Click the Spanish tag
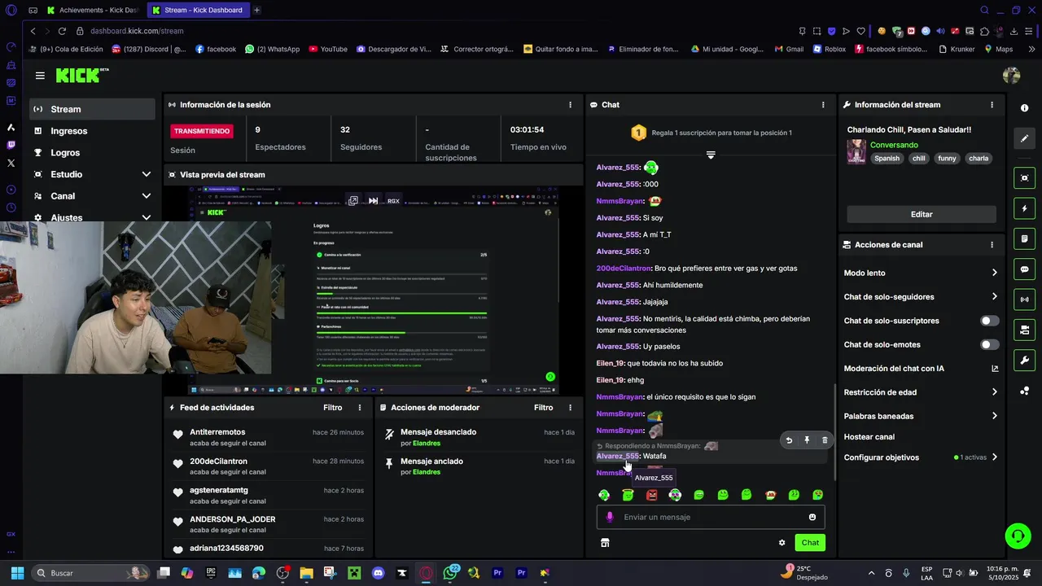Viewport: 1042px width, 586px height. click(x=887, y=159)
